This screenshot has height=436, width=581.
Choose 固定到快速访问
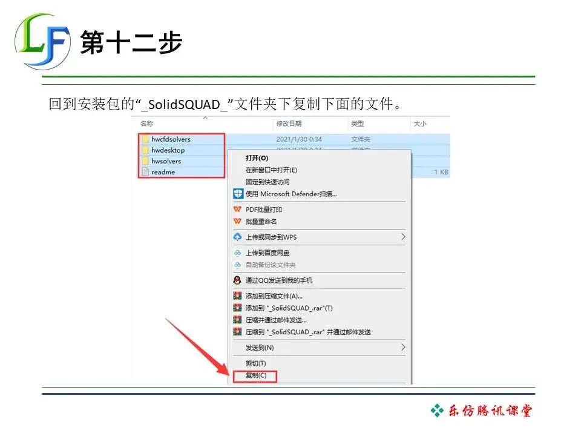click(x=268, y=182)
